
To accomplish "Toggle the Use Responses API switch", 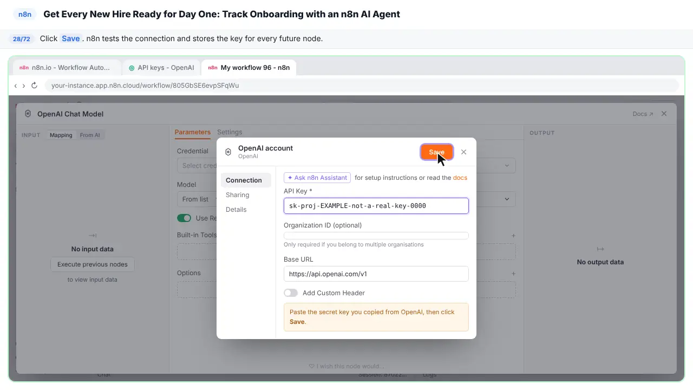I will coord(184,218).
